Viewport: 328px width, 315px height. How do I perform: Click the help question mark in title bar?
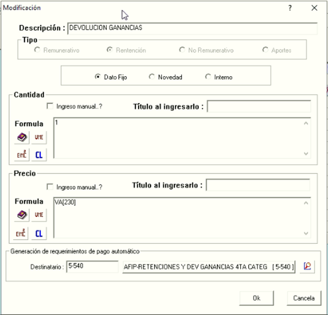click(x=290, y=8)
